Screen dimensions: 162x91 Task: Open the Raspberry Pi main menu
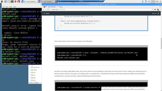click(x=2, y=2)
